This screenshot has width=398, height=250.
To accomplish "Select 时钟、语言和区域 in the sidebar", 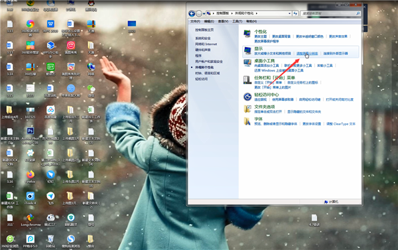I will 208,74.
